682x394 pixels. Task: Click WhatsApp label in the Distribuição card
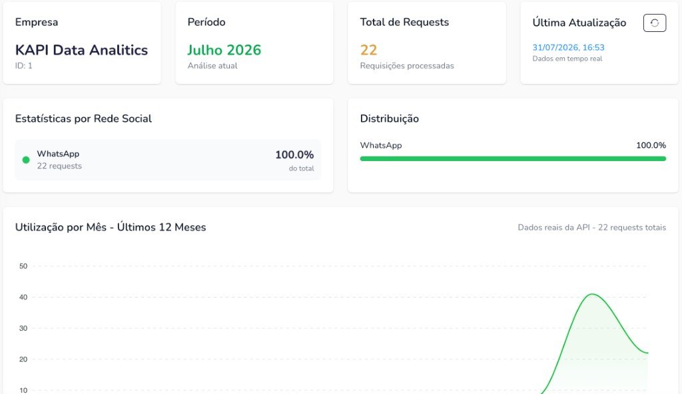tap(380, 145)
